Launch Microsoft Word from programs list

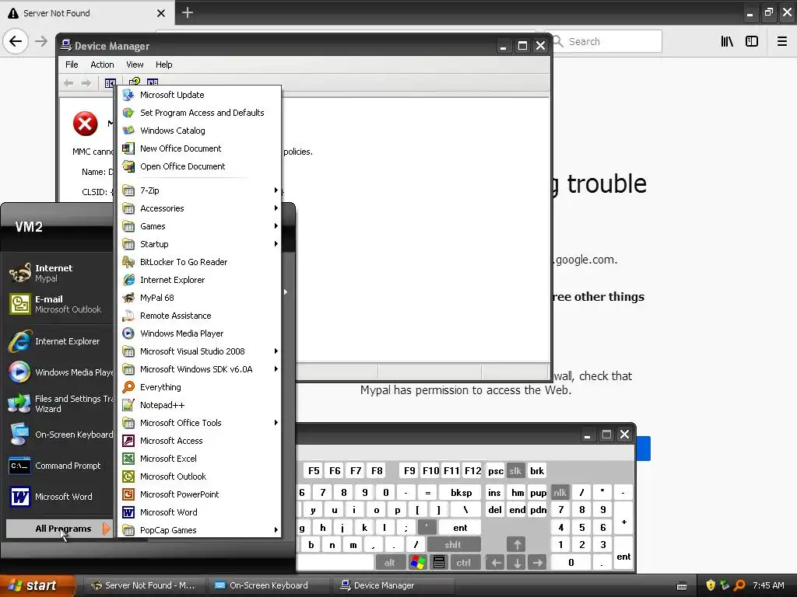199,512
